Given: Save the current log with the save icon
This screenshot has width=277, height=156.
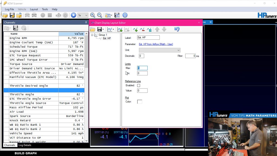Looking at the screenshot, I should pos(12,15).
